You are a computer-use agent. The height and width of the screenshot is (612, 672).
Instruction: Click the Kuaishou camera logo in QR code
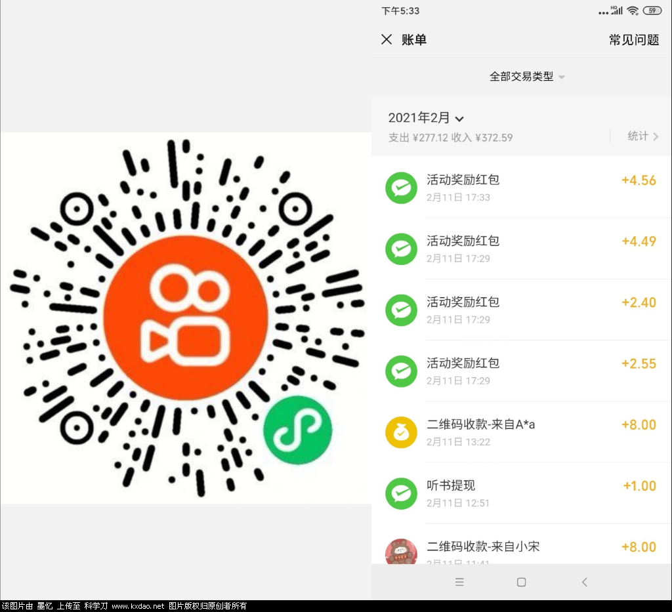[186, 317]
